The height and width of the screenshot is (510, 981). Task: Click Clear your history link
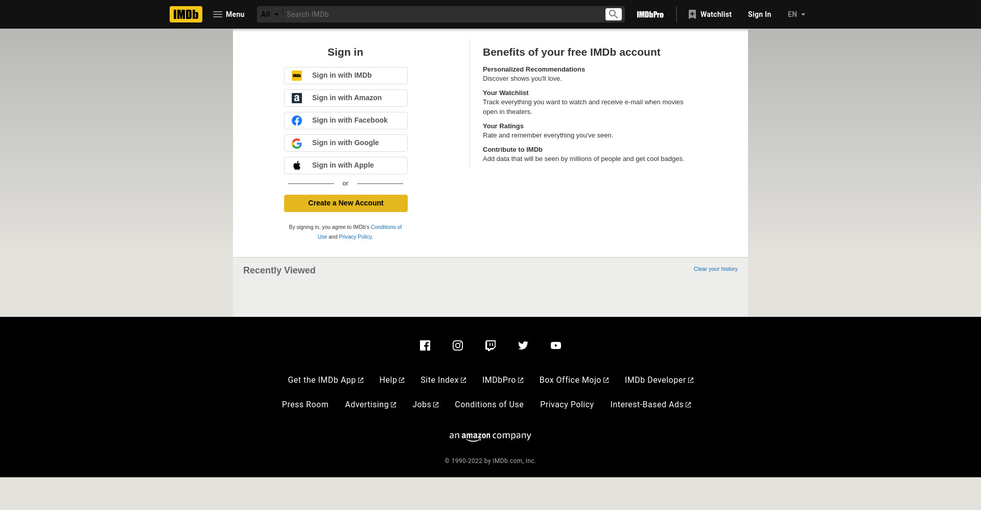(715, 269)
